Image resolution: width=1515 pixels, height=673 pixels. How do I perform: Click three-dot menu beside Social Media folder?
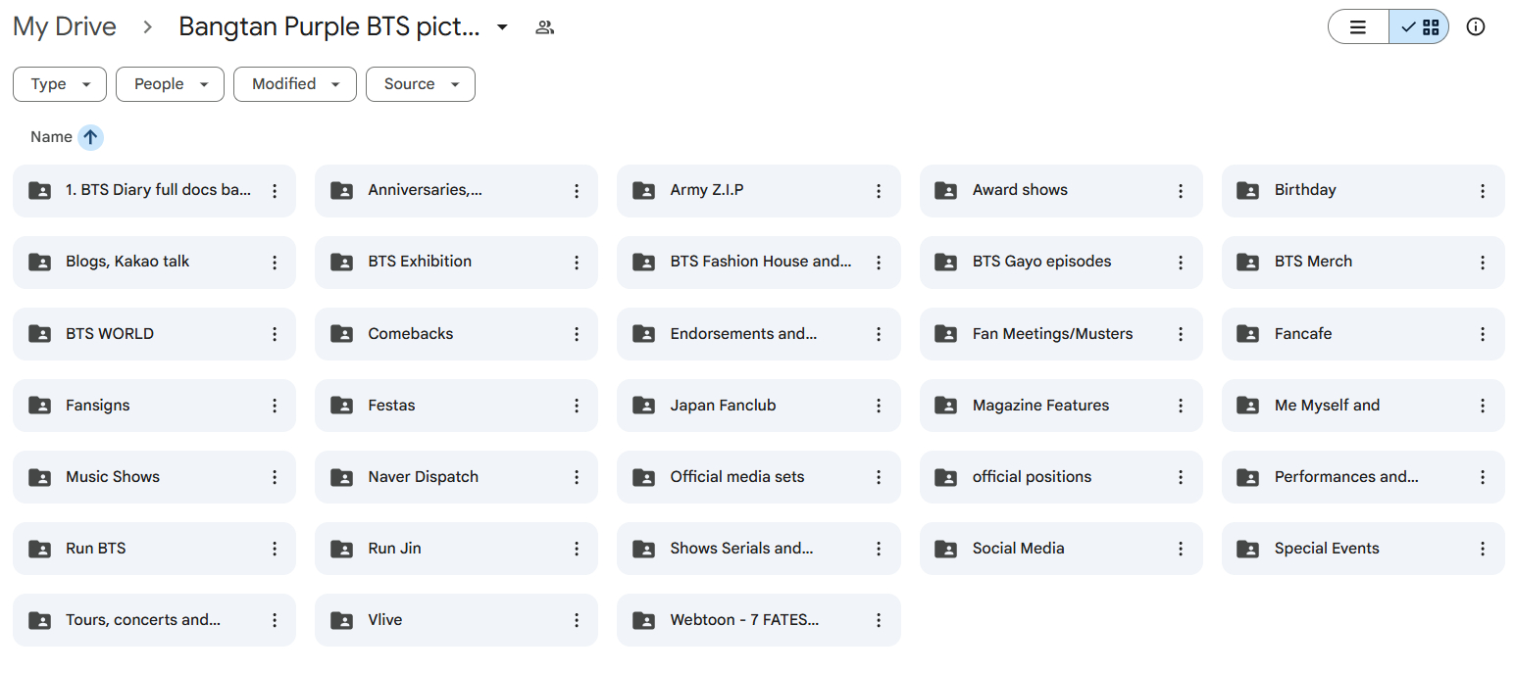pyautogui.click(x=1181, y=549)
